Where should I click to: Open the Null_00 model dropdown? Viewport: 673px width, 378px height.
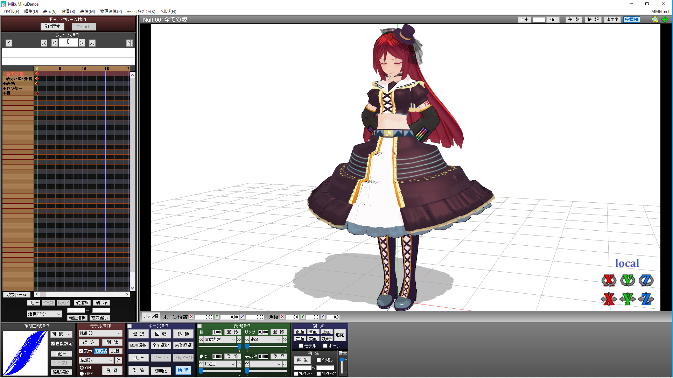(100, 333)
